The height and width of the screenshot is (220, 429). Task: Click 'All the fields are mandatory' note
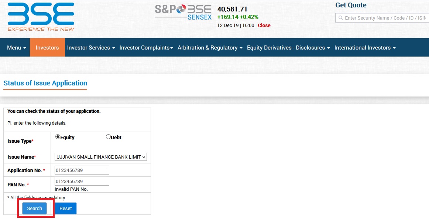(x=37, y=197)
